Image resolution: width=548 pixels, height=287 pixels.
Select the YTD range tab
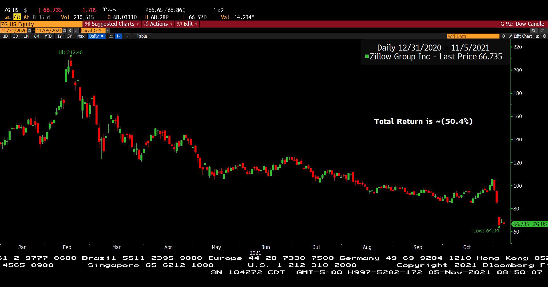click(x=48, y=36)
